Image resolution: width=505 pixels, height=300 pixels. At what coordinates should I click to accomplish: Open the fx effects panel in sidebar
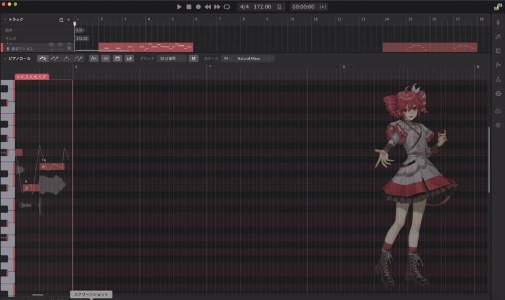point(498,65)
